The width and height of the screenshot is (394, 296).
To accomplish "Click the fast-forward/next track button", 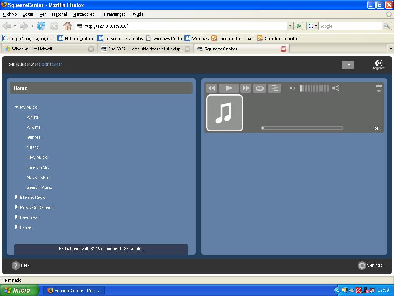I will (x=245, y=88).
